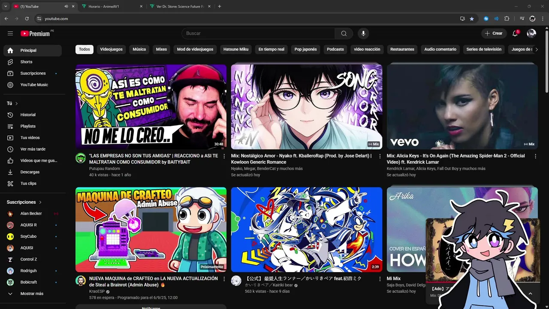Open the vevo Alicia Keys thumbnail
The width and height of the screenshot is (549, 309).
coord(462,107)
